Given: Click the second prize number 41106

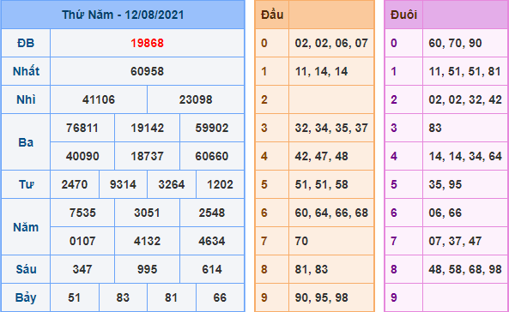Looking at the screenshot, I should 99,99.
